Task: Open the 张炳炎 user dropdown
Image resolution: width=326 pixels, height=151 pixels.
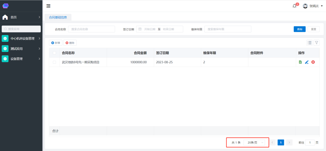Action: click(x=313, y=6)
